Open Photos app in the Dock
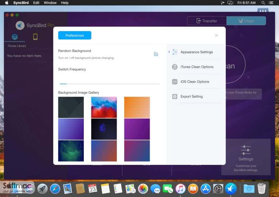 pos(143,189)
